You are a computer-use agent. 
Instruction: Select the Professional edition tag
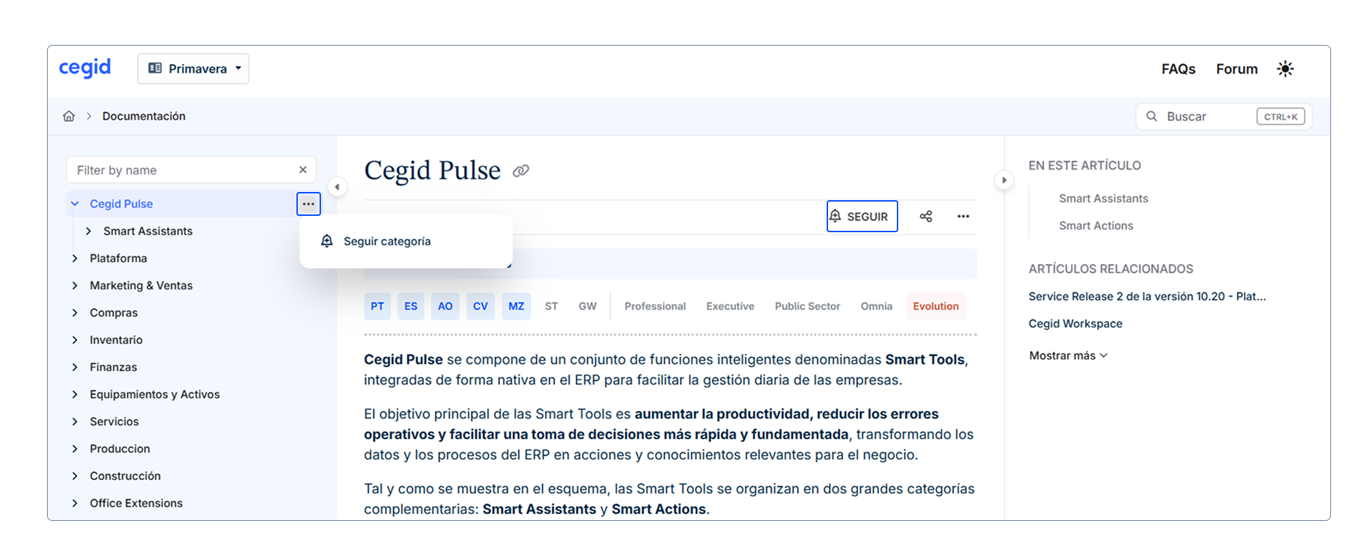click(x=655, y=306)
